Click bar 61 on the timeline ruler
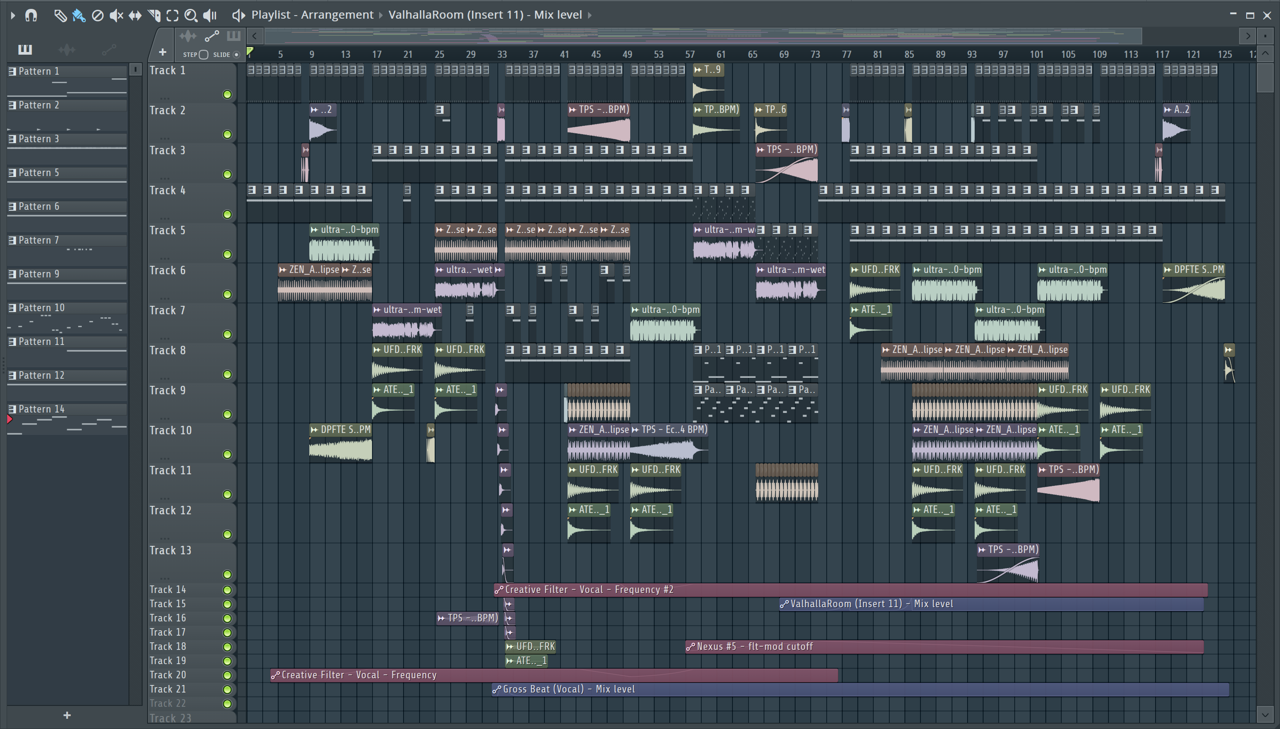This screenshot has height=729, width=1280. click(721, 55)
